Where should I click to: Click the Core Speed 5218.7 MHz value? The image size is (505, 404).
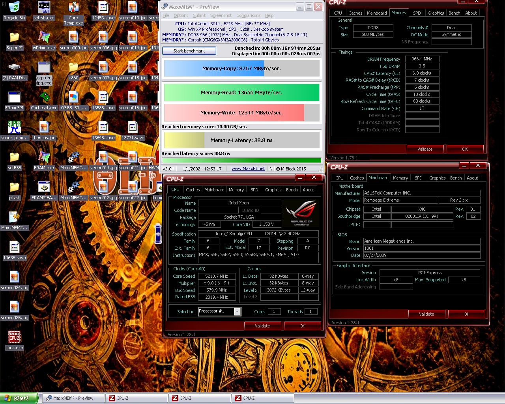point(216,276)
